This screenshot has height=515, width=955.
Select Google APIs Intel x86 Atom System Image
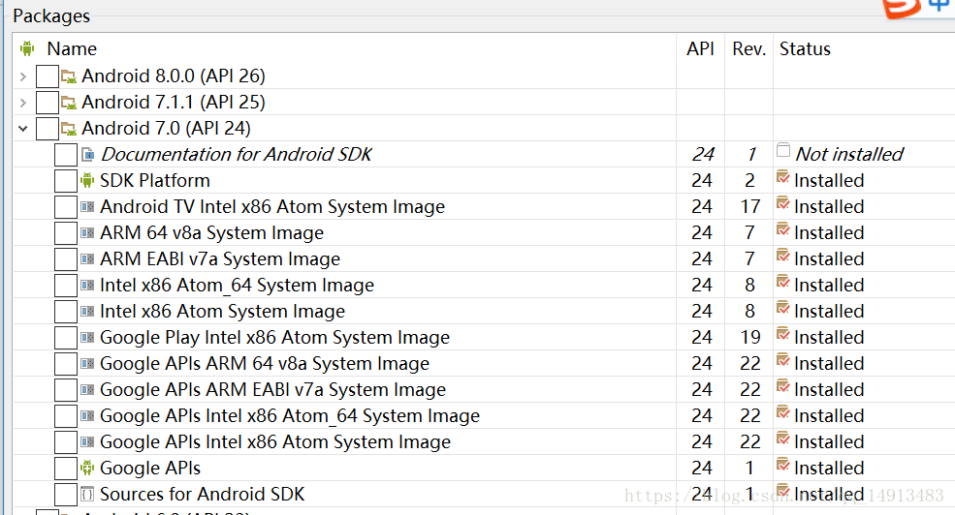275,442
